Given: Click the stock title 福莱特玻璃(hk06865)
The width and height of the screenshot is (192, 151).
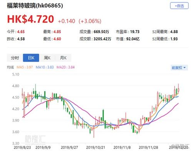Looking at the screenshot, I should click(35, 6).
